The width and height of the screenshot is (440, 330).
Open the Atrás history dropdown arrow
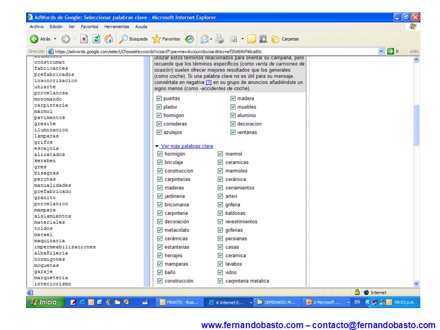[x=55, y=39]
